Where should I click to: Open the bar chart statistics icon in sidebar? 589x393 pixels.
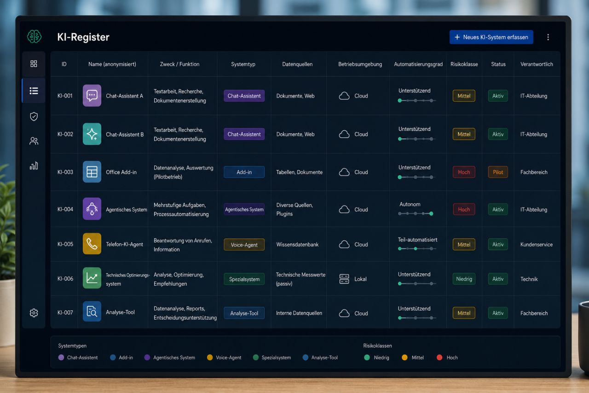pyautogui.click(x=34, y=165)
